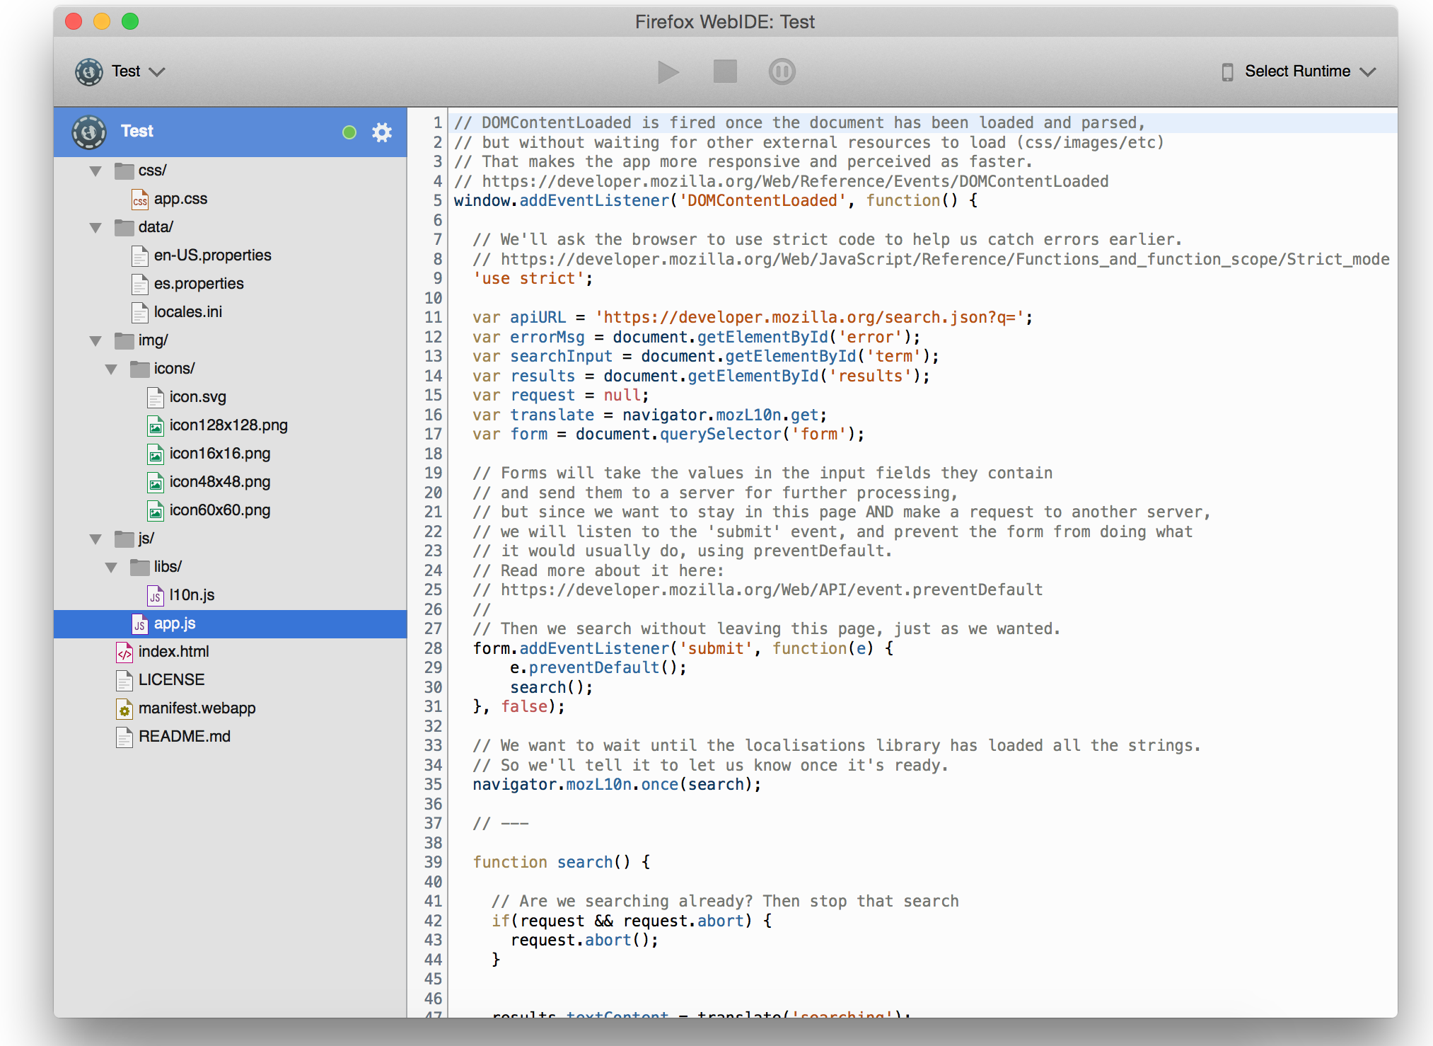Click the Test project globe icon in header

89,132
